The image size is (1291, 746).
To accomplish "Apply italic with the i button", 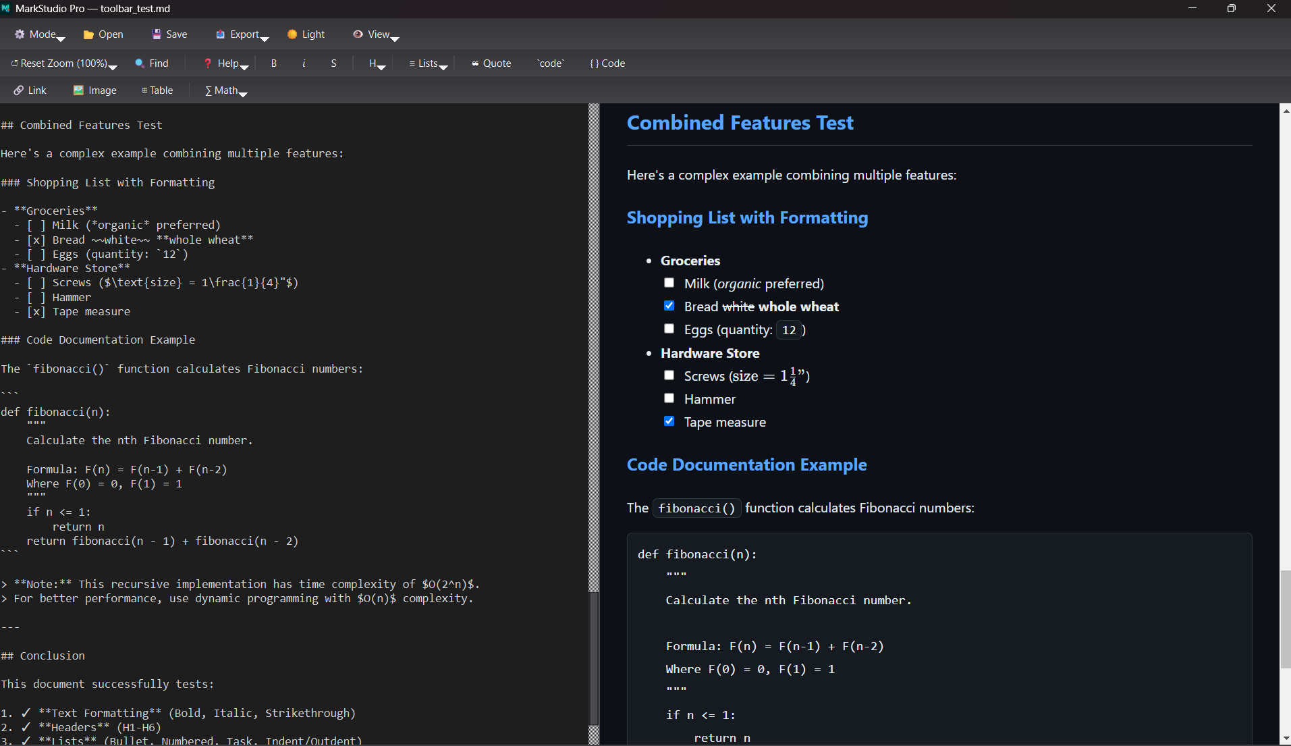I will pos(304,63).
